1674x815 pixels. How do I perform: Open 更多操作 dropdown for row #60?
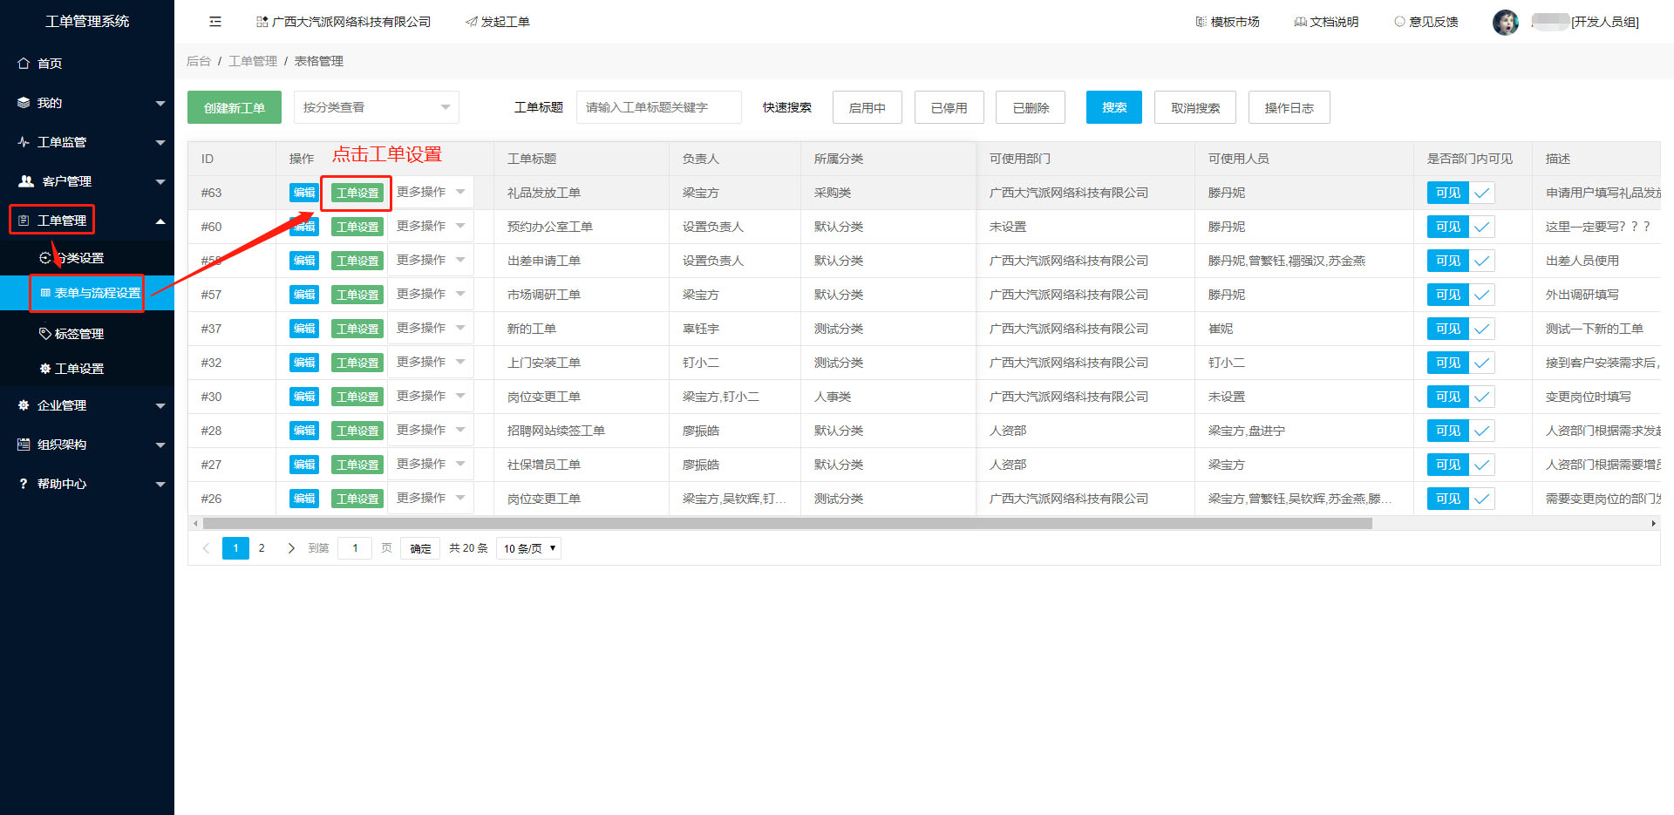(431, 226)
